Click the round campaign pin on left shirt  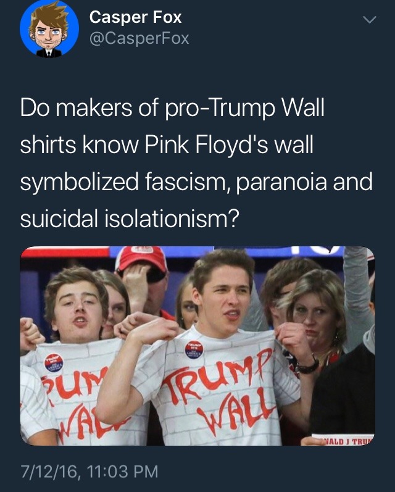[x=53, y=363]
